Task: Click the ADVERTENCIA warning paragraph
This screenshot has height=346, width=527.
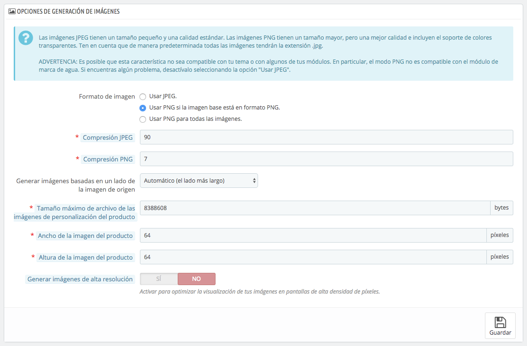Action: (268, 66)
